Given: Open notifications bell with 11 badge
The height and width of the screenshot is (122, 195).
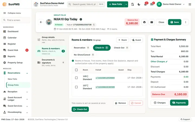Looking at the screenshot, I should click(145, 4).
